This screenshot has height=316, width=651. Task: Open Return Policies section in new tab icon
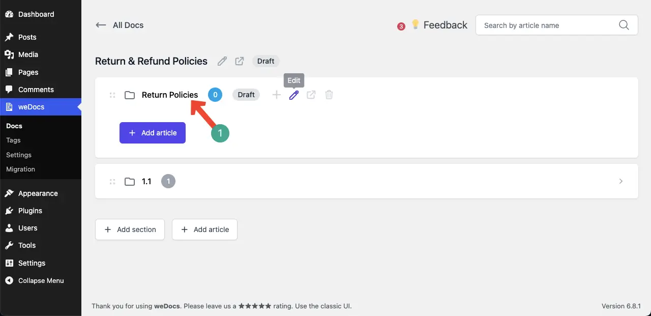click(x=311, y=95)
